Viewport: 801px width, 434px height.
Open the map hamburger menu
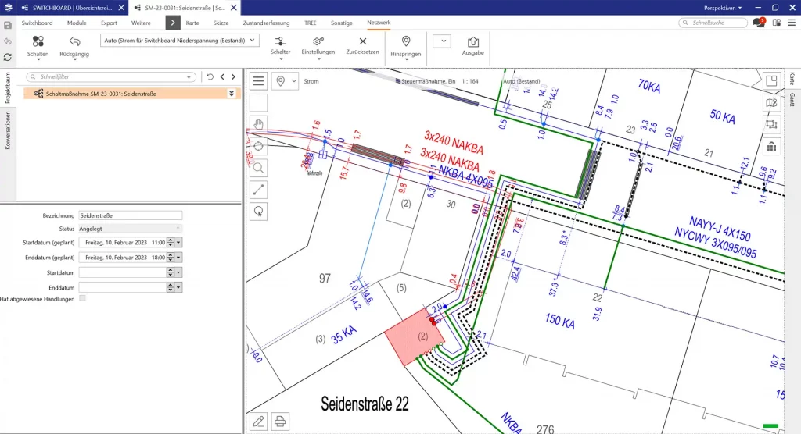click(259, 80)
